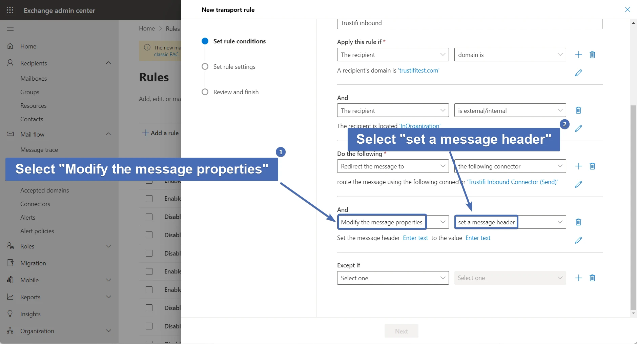The width and height of the screenshot is (637, 344).
Task: Click 'Trustifi Inbound Connector (Send)' link
Action: pos(512,182)
